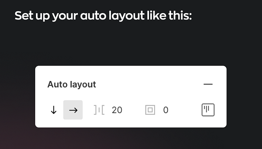Screen dimensions: 262x149
Task: Click the number 20 next to the spacing icon
Action: click(x=117, y=110)
